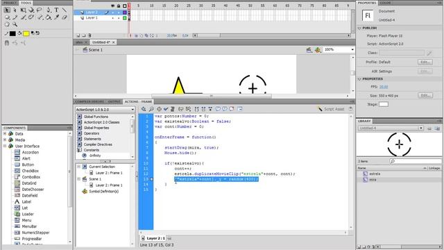Create a new layer in timeline

pyautogui.click(x=78, y=35)
